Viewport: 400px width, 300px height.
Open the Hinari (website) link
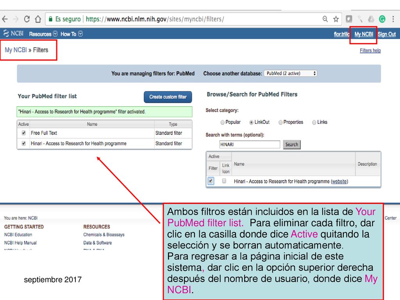pyautogui.click(x=339, y=181)
